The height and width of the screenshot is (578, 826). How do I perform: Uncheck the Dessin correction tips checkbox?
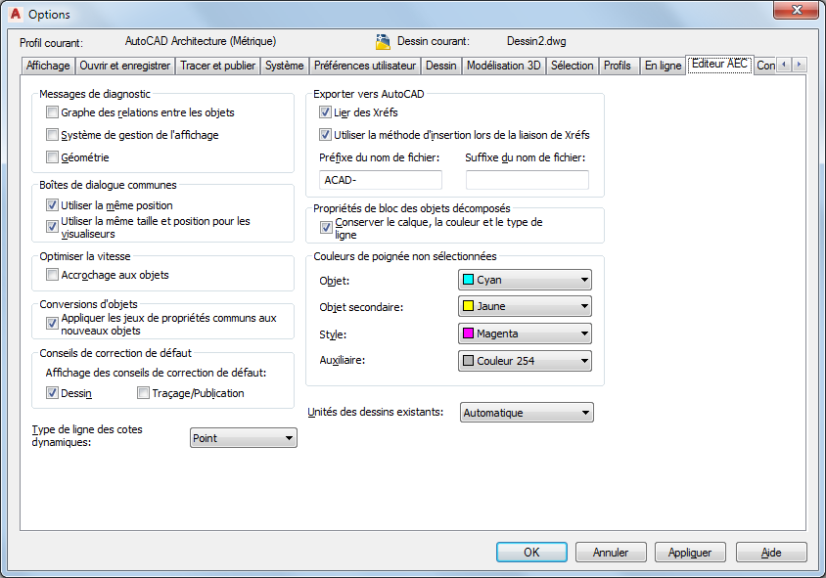(52, 393)
